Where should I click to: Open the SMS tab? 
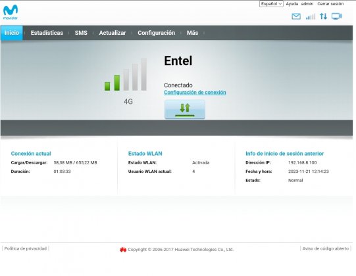(81, 33)
